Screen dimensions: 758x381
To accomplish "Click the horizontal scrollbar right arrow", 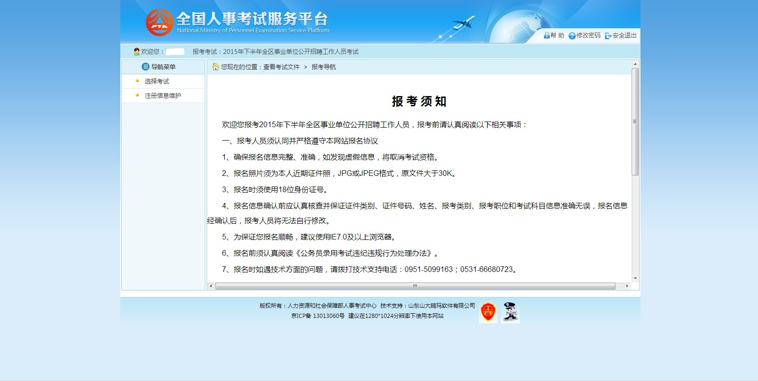I will coord(627,286).
